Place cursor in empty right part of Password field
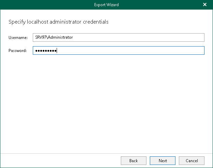This screenshot has width=213, height=168. [x=154, y=51]
